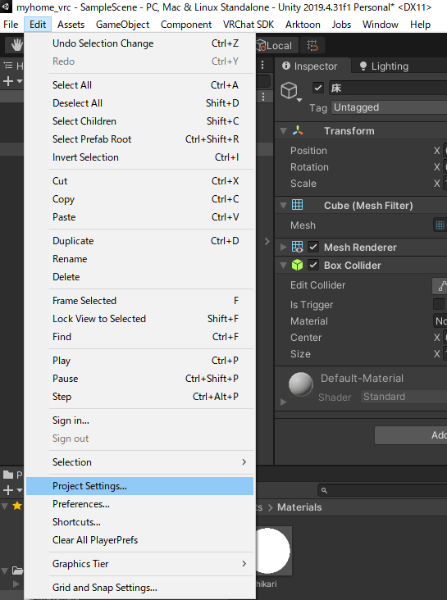Select the Hand tool in toolbar
This screenshot has height=600, width=447.
pyautogui.click(x=16, y=46)
